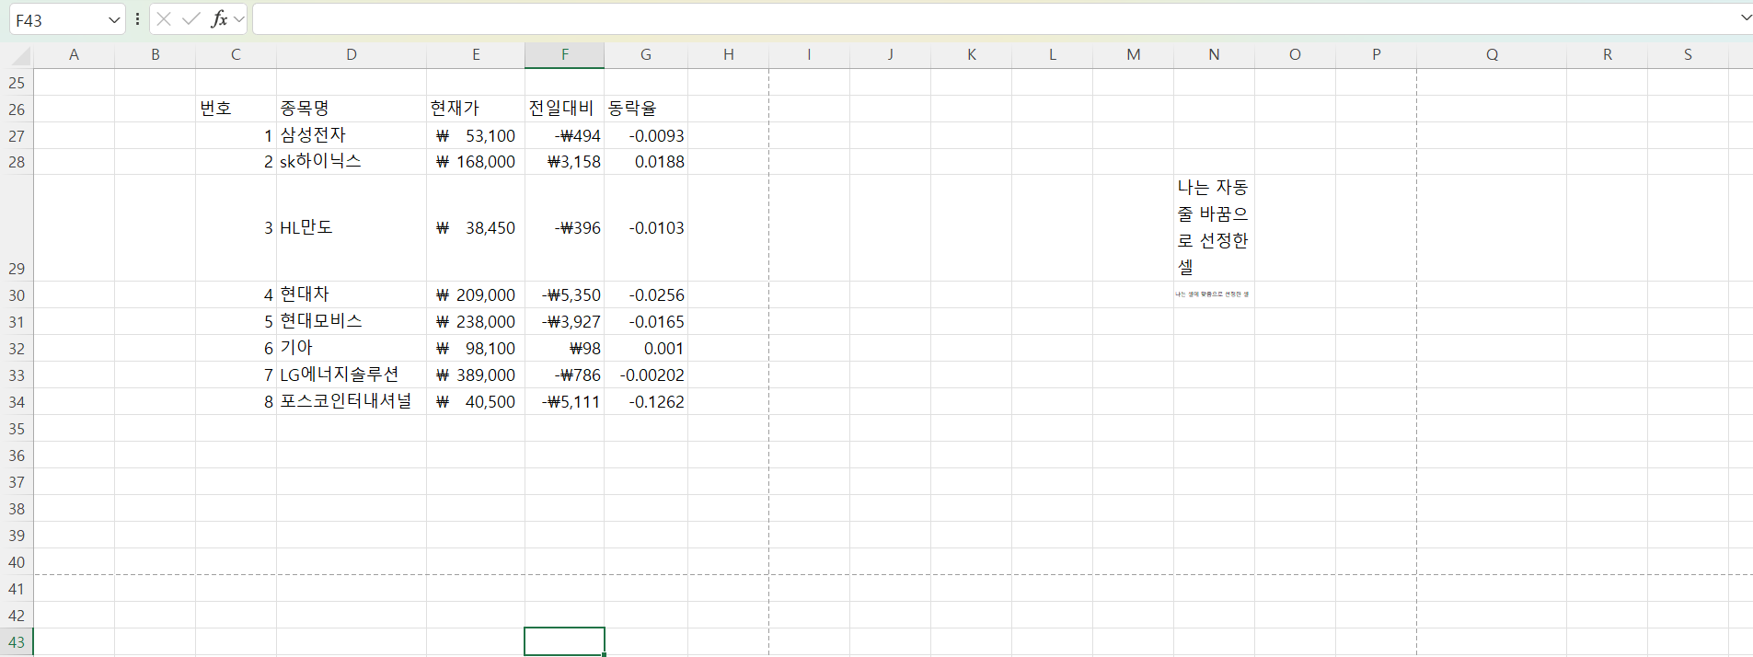The image size is (1753, 657).
Task: Click the Cancel (X) formula icon
Action: [164, 18]
